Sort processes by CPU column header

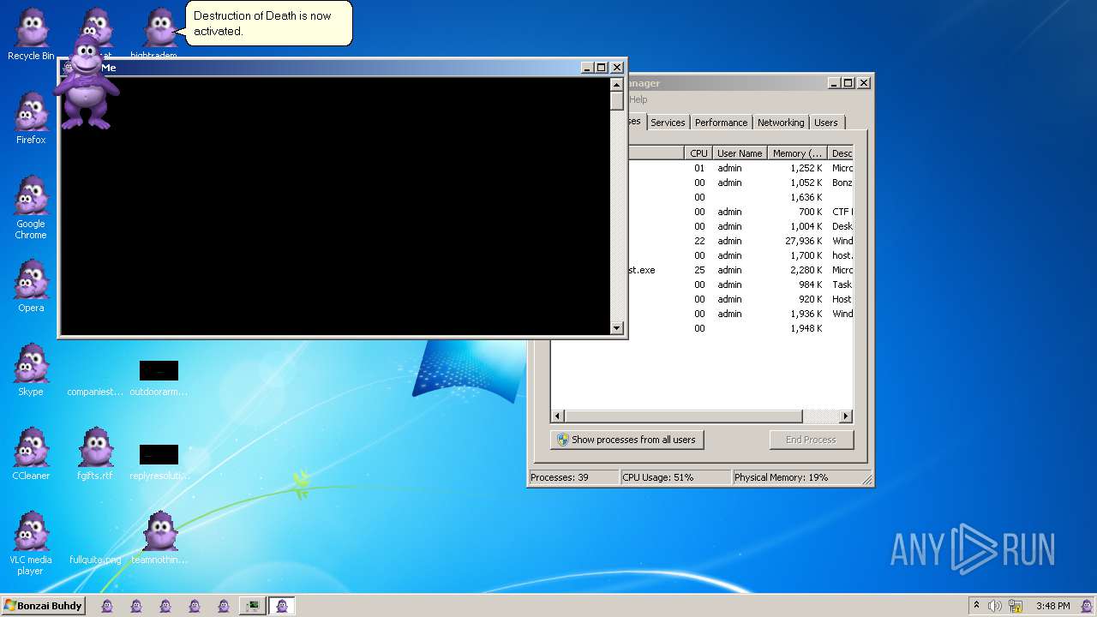click(x=698, y=153)
